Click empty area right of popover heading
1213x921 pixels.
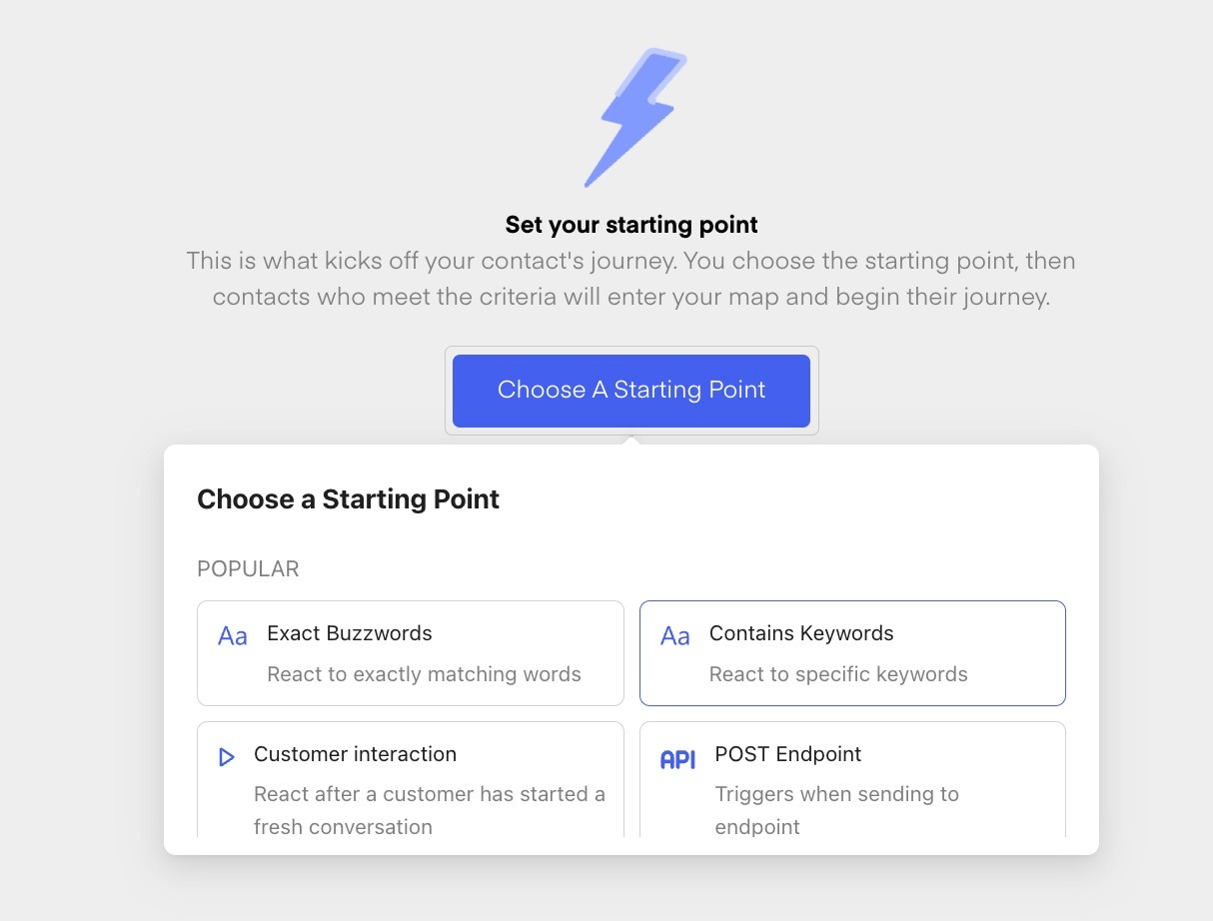tap(799, 498)
